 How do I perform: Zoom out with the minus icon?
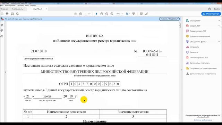[106, 14]
